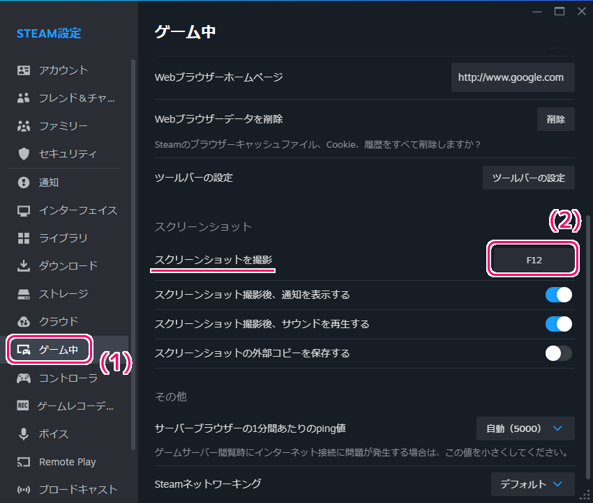Click the STEAM設定 title text
The image size is (593, 503).
tap(49, 33)
